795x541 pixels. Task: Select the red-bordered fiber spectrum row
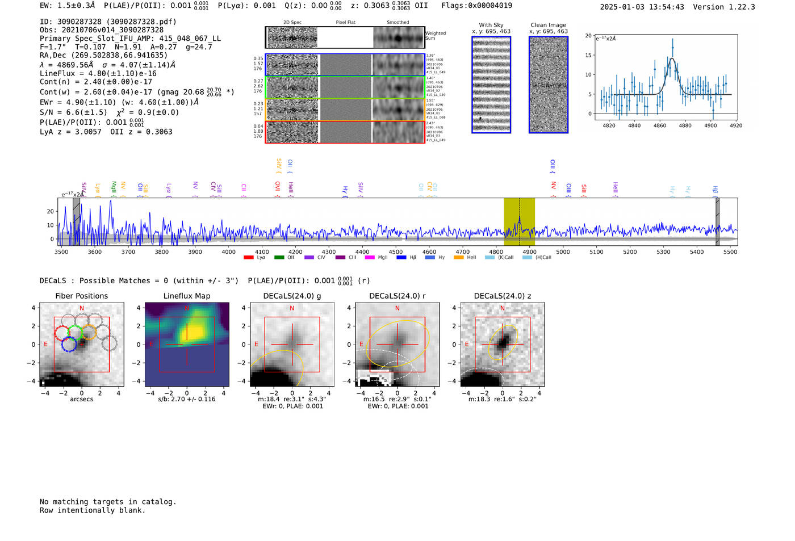coord(345,132)
